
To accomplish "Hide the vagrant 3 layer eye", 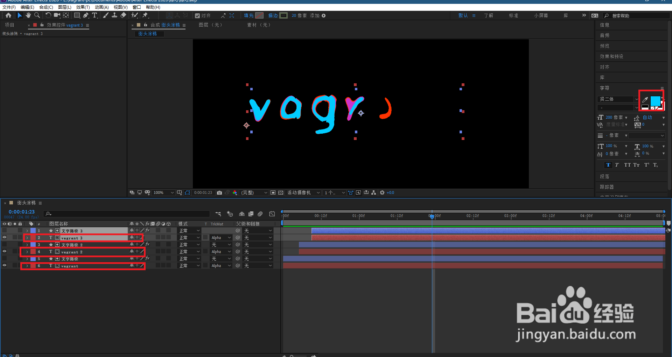I will click(x=5, y=237).
